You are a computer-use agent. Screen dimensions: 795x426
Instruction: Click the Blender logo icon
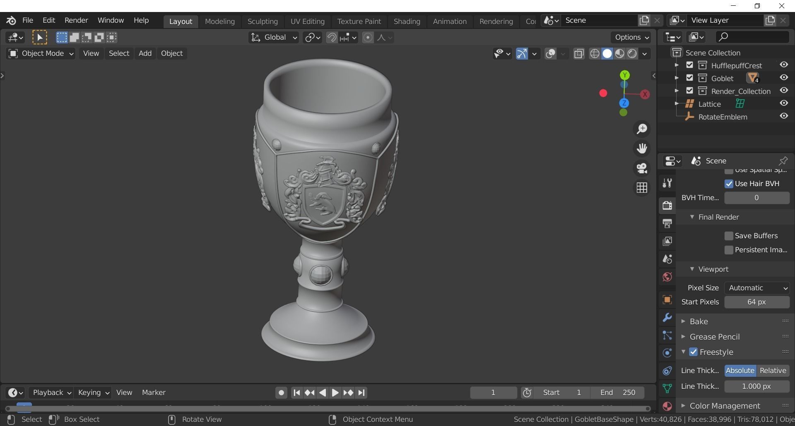click(11, 20)
